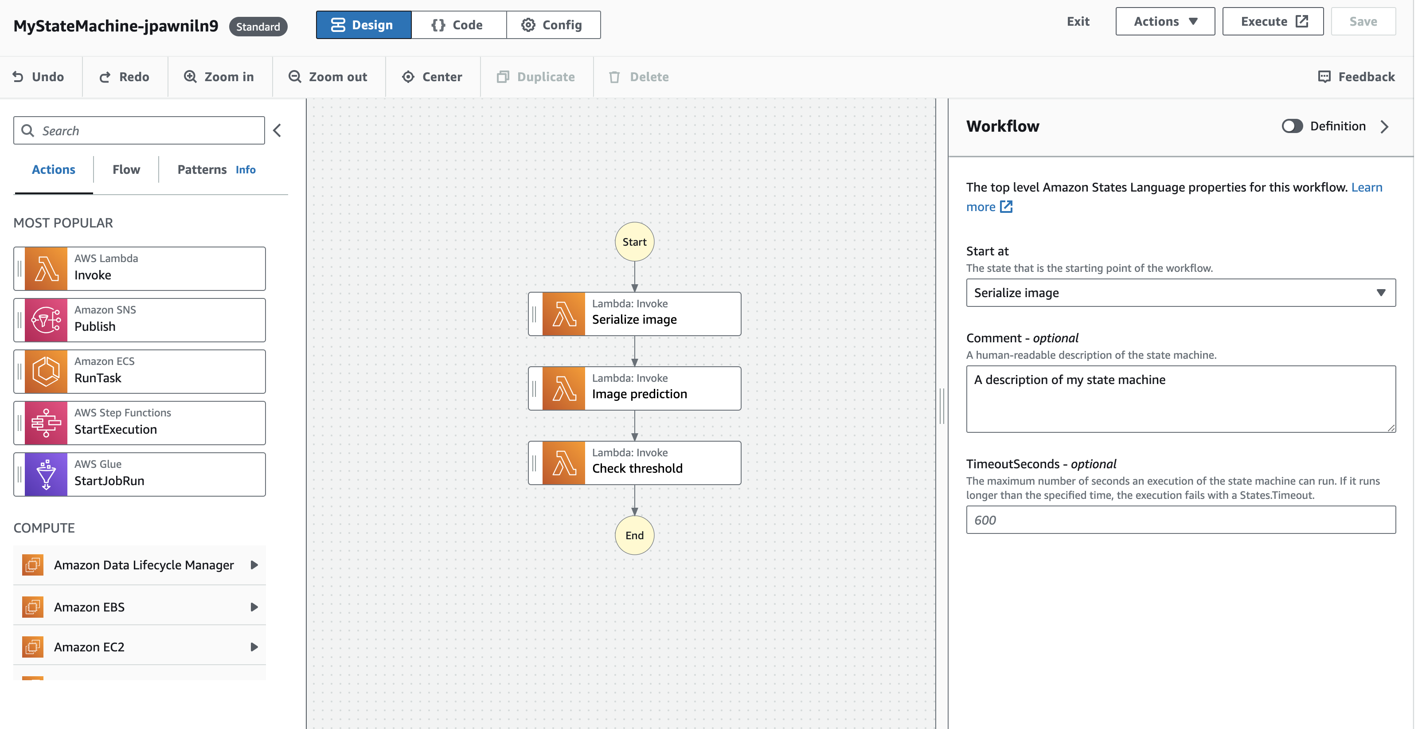
Task: Expand the Amazon EBS arrow
Action: click(x=254, y=607)
